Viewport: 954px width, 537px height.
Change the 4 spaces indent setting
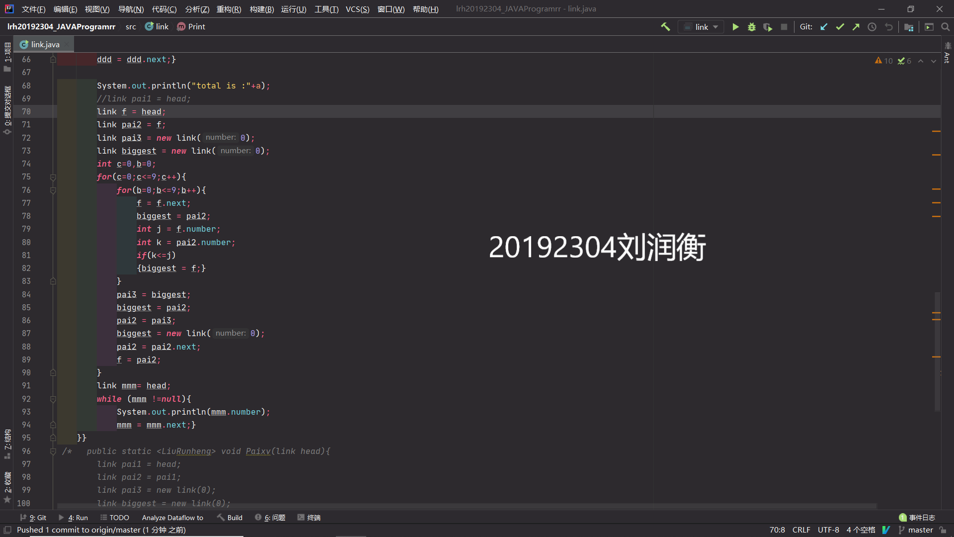[861, 530]
